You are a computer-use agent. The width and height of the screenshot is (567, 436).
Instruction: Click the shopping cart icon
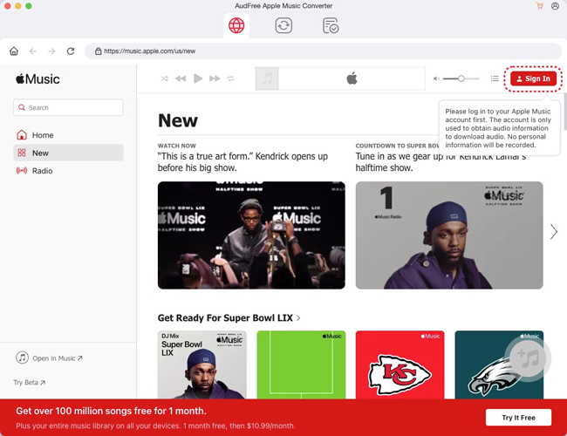click(x=539, y=6)
